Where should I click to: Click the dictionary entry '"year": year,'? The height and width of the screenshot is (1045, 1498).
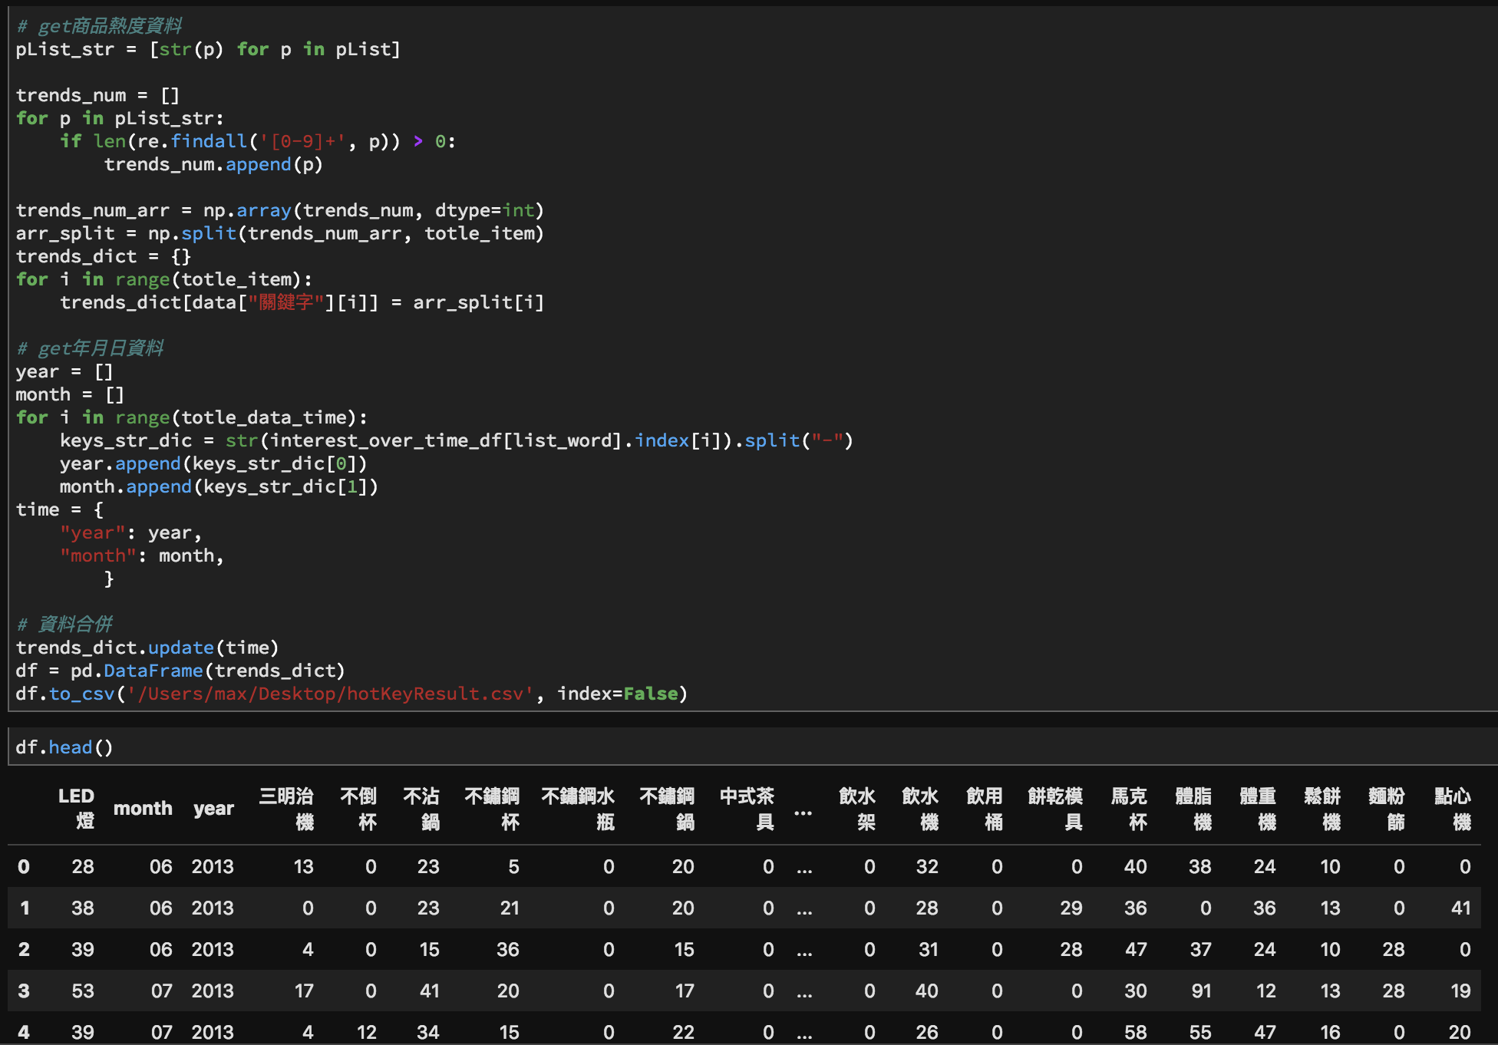coord(130,532)
